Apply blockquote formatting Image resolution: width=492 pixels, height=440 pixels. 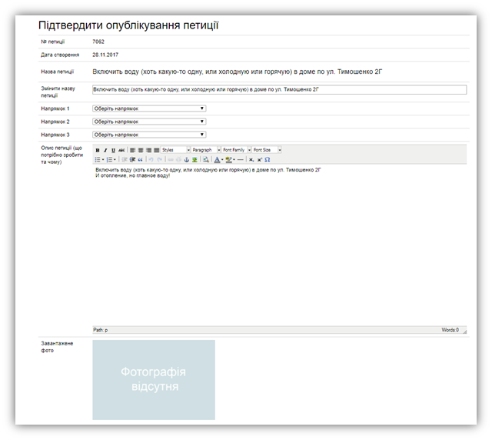tap(140, 159)
